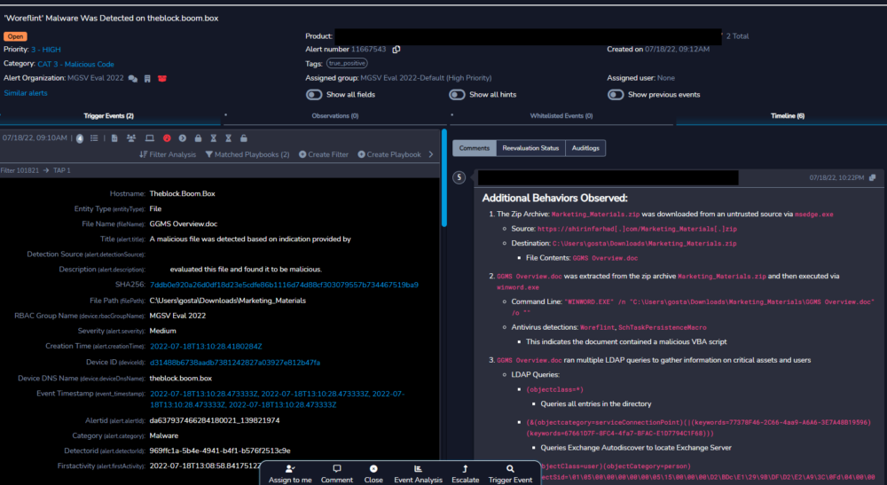Click the open padlock icon in event toolbar

244,138
